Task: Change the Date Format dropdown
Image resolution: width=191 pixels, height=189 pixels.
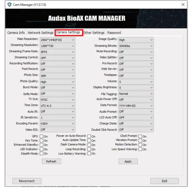Action: coord(136,106)
